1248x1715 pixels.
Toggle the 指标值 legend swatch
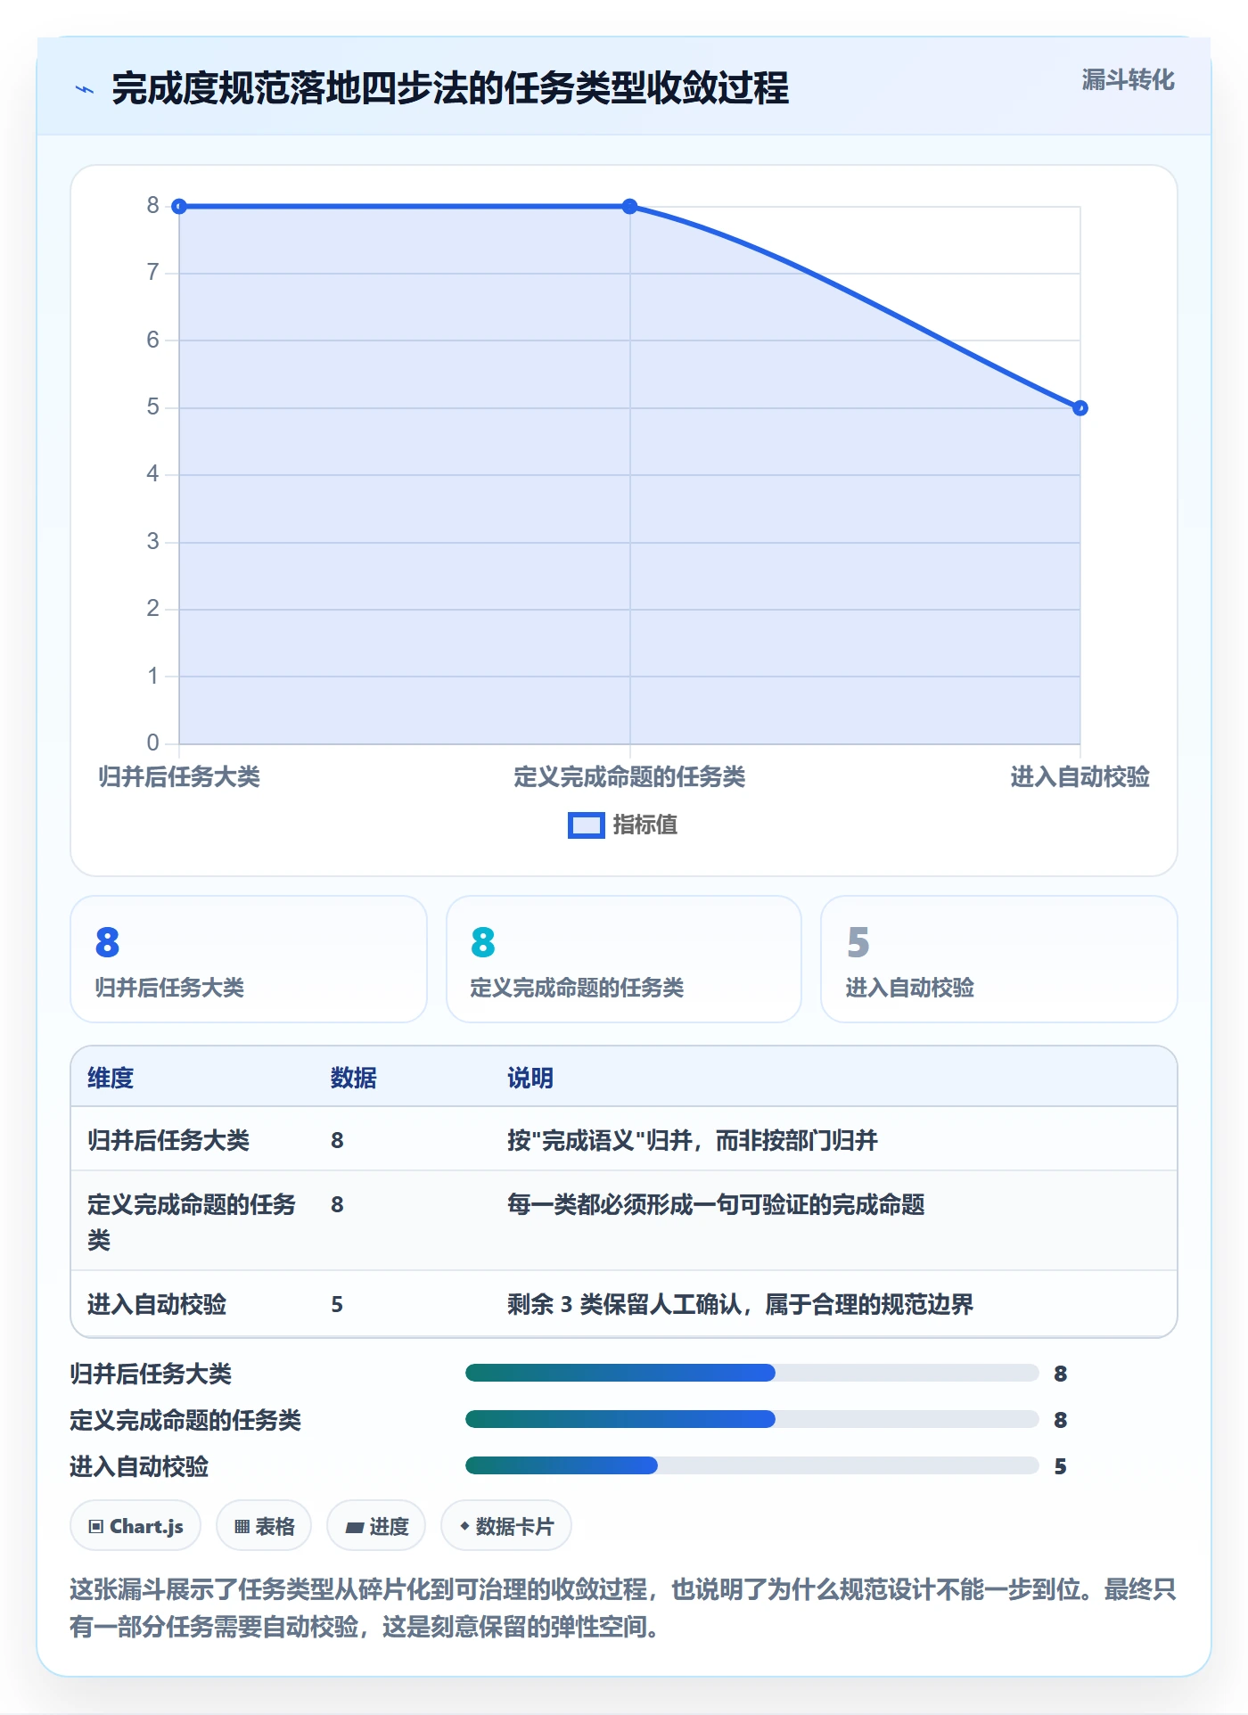[587, 825]
